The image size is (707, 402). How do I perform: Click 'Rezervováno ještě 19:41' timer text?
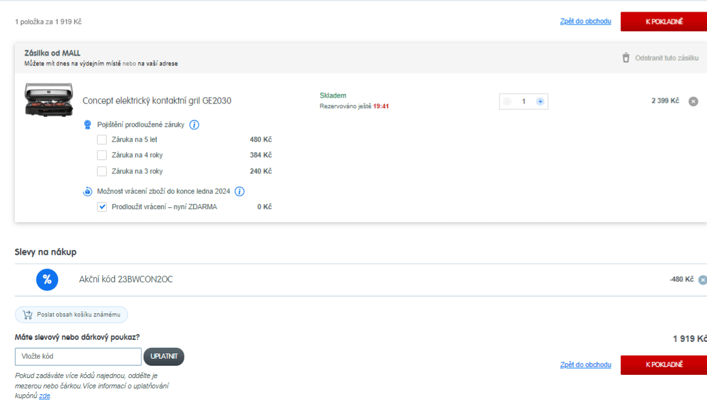click(x=354, y=106)
